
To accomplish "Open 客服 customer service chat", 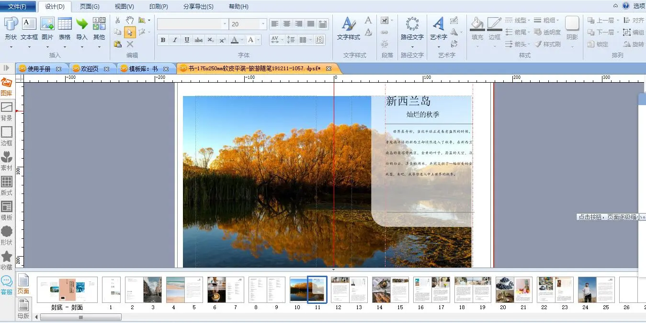I will pyautogui.click(x=7, y=285).
